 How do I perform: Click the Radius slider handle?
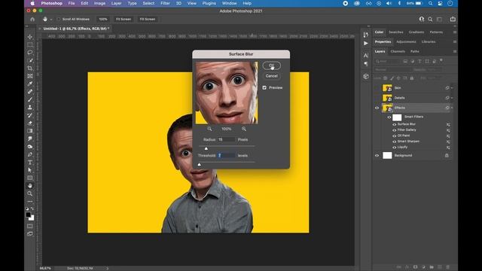pos(206,148)
